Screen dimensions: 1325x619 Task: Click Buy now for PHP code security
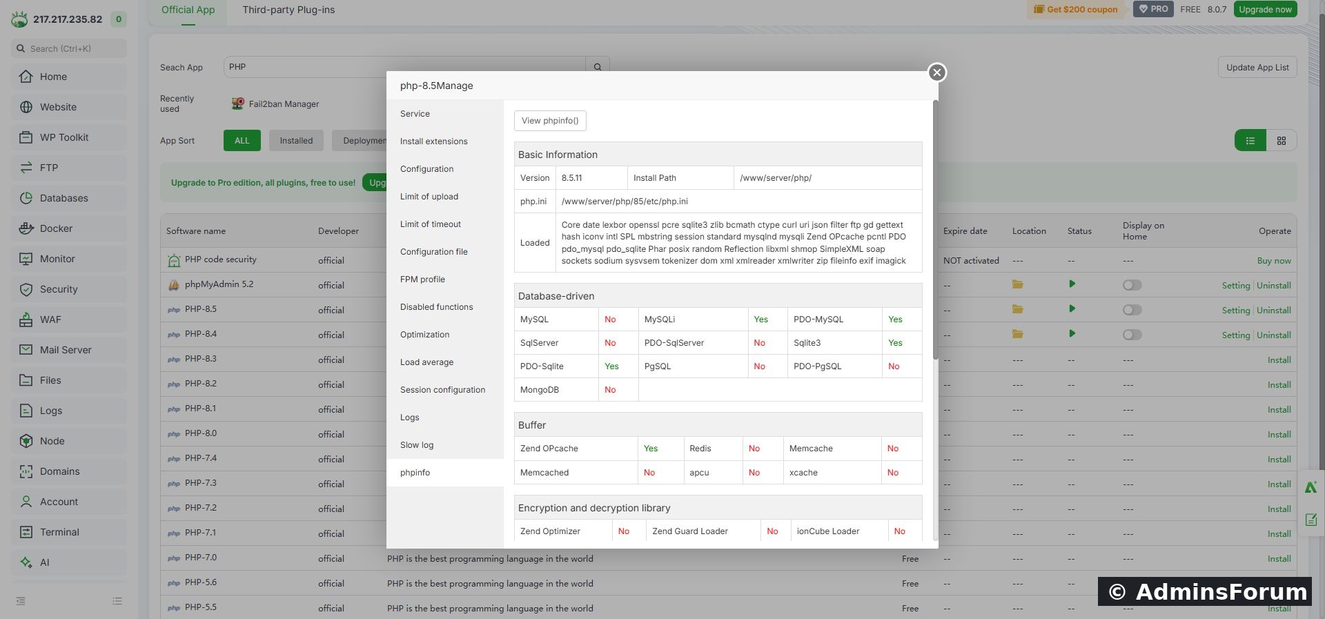1274,261
